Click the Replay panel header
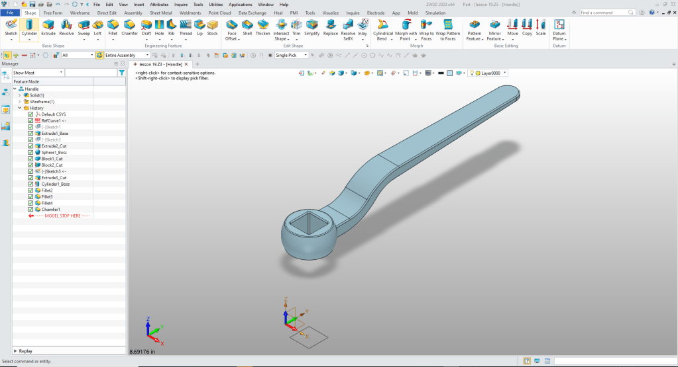Screen dimensions: 678x367 pos(25,351)
